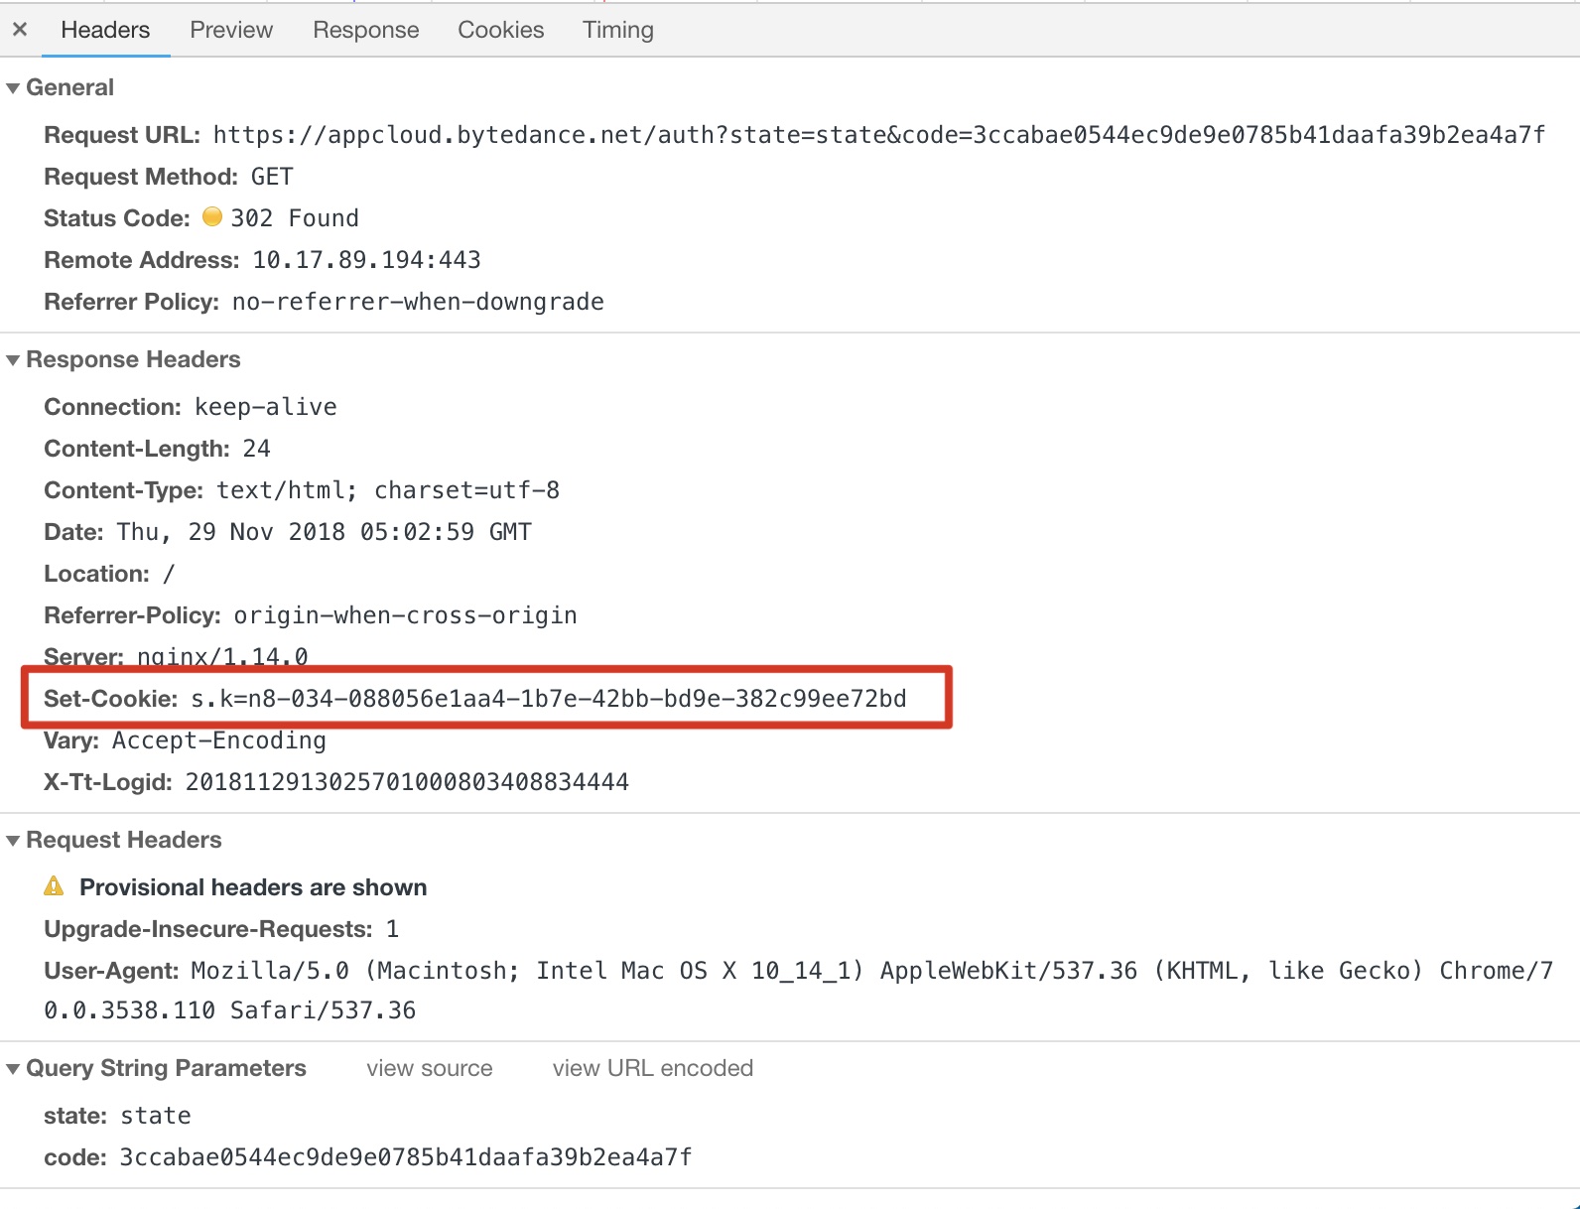
Task: Collapse the Query String Parameters section
Action: point(13,1069)
